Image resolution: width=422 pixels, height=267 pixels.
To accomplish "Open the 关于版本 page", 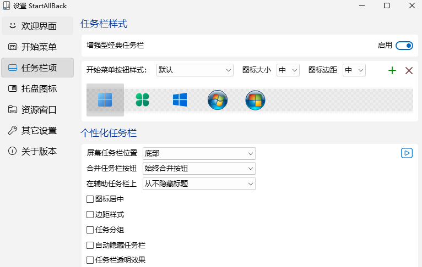I will point(37,151).
